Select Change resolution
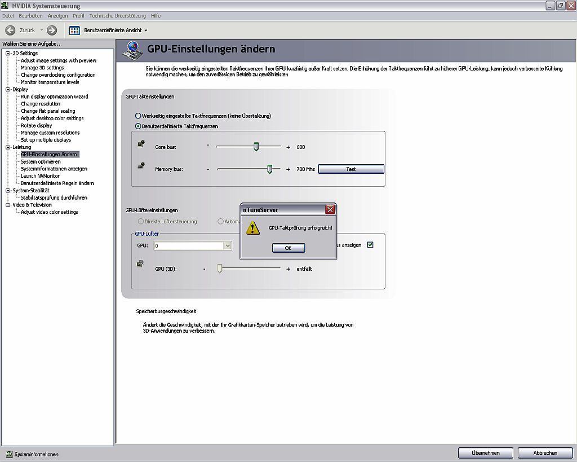 pos(41,104)
